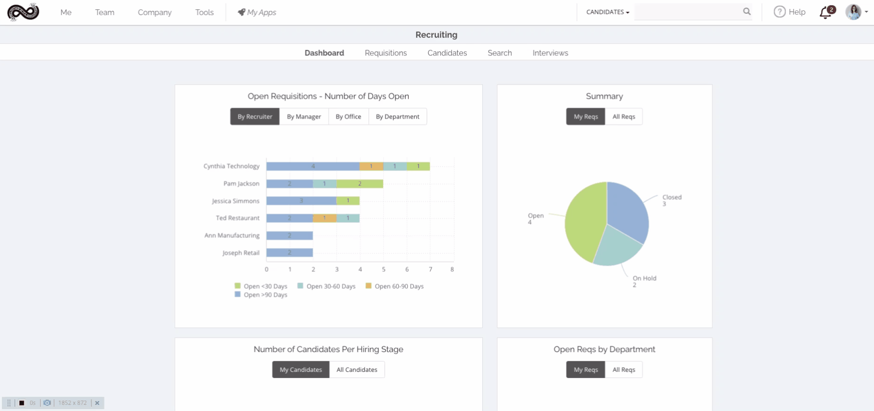Expand the profile menu caret
The image size is (874, 411).
tap(866, 12)
